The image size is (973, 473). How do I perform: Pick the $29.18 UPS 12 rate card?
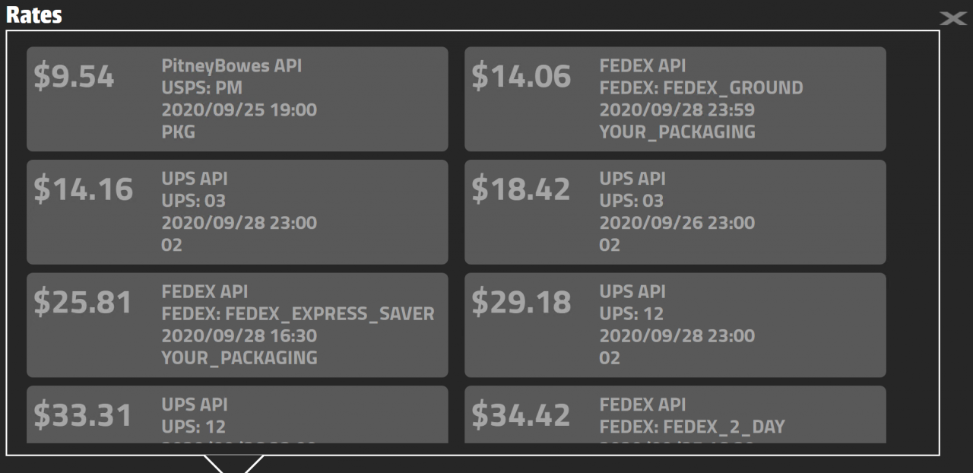pos(675,325)
